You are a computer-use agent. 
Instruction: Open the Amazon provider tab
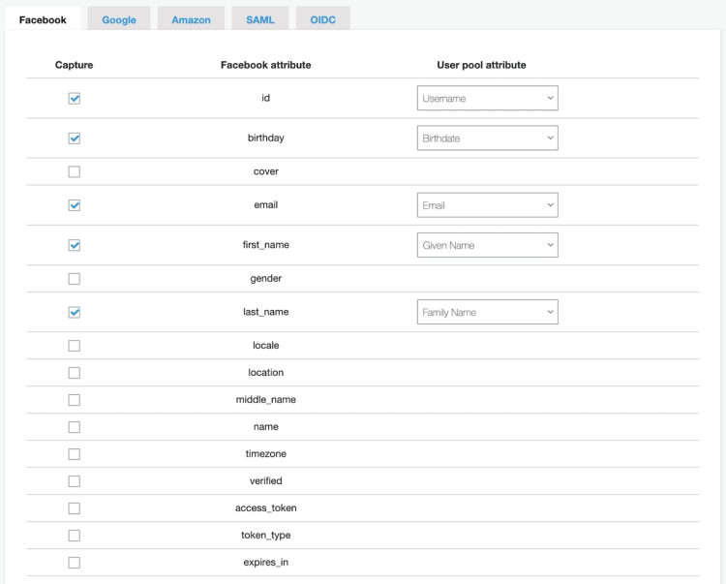(191, 19)
